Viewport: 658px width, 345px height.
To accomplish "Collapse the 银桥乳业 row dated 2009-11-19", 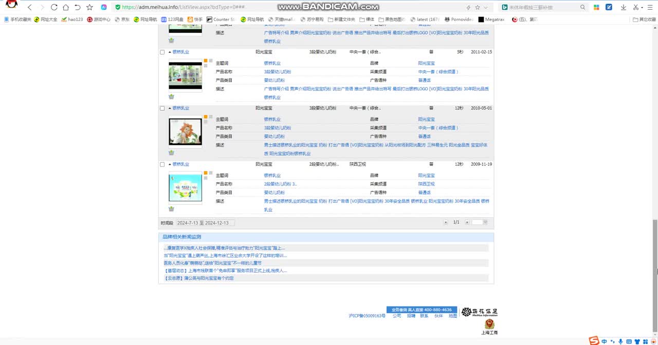I will coord(170,164).
